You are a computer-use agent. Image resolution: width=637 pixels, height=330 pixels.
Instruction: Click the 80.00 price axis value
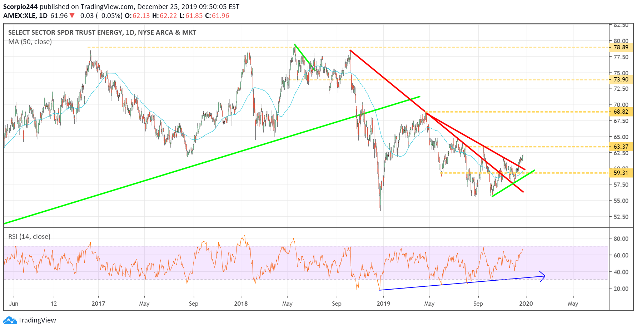[x=621, y=41]
